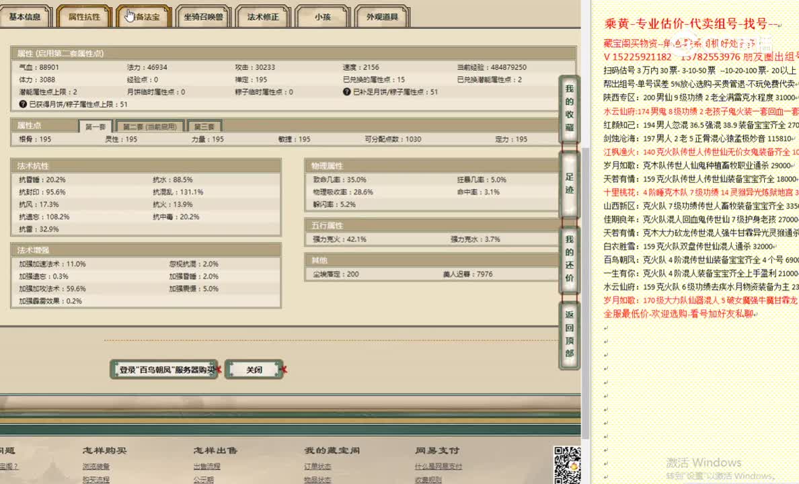Open the 购买流程 footer link
The height and width of the screenshot is (484, 799).
coord(96,479)
